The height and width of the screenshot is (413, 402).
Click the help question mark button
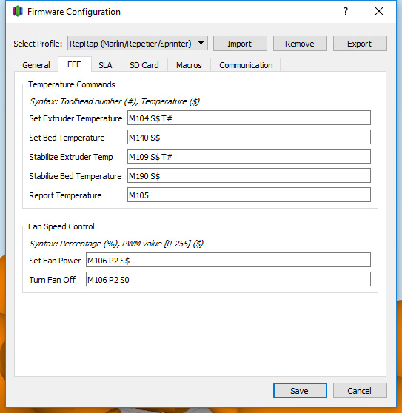point(345,11)
